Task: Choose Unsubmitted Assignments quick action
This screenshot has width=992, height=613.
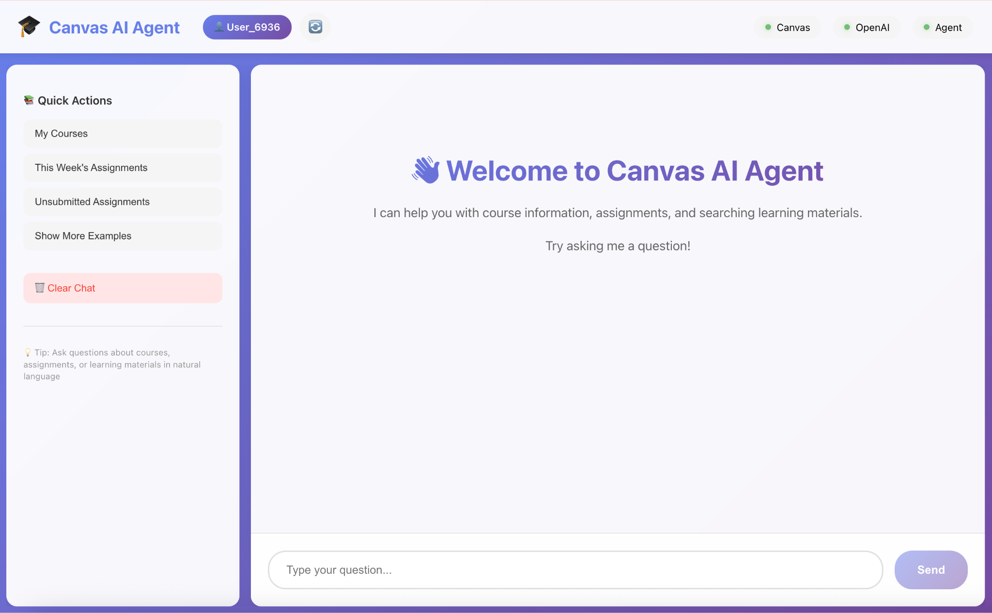Action: pos(123,202)
